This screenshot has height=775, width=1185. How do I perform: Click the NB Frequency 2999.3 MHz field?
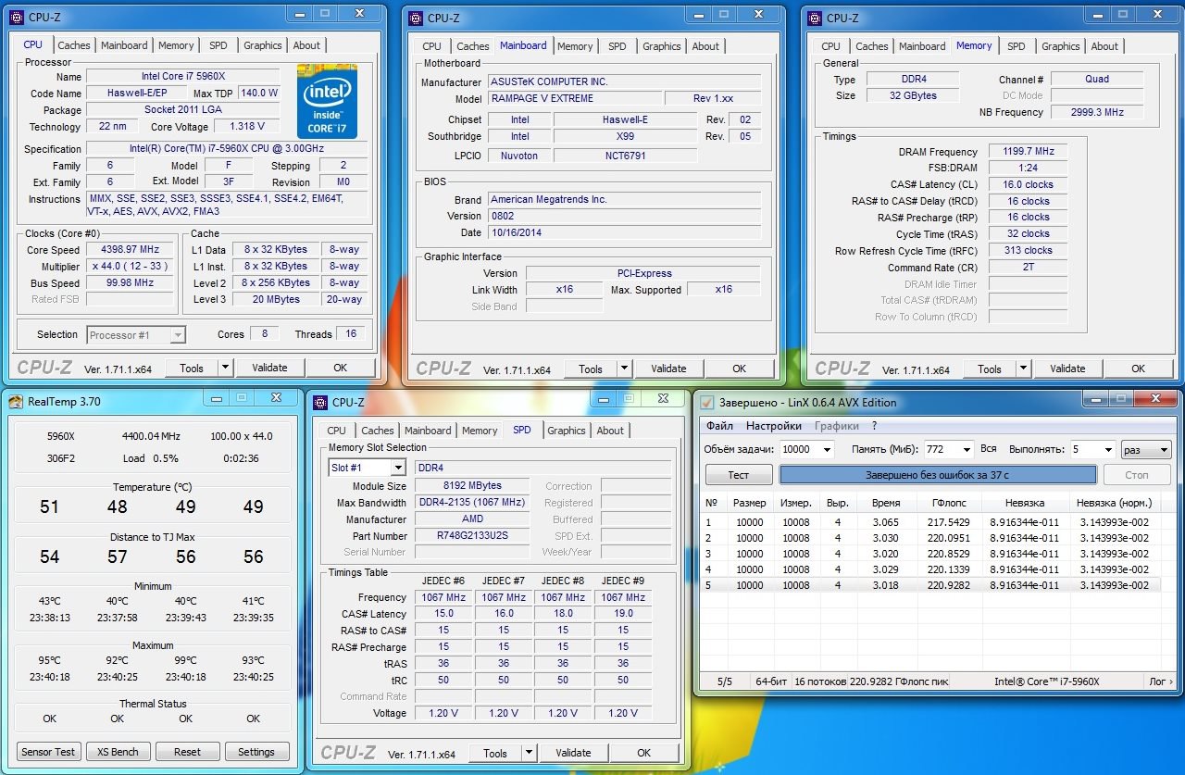click(1097, 113)
